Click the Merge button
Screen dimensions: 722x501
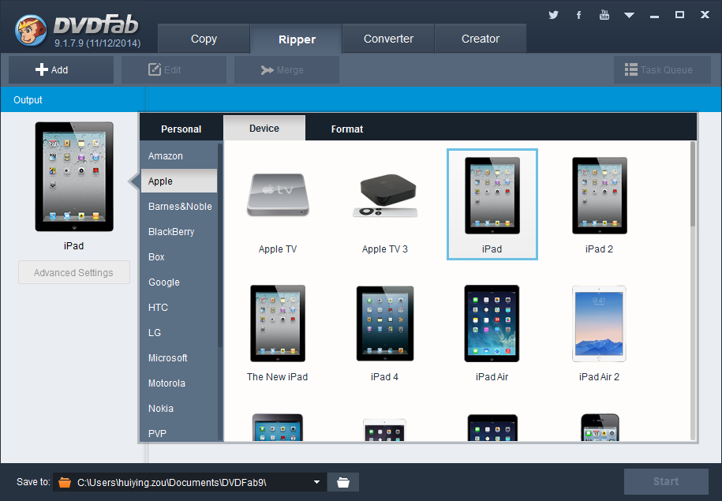click(x=286, y=70)
